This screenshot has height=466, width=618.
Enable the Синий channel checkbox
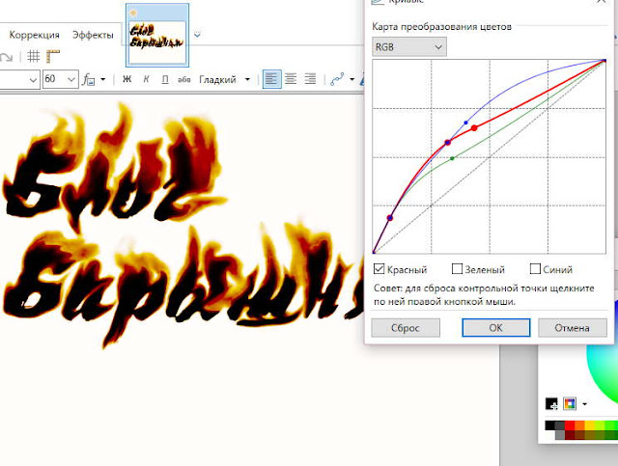point(535,269)
